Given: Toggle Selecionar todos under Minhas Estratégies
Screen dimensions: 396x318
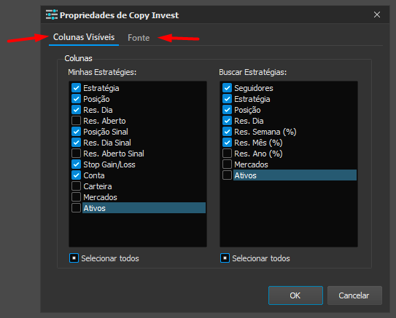Looking at the screenshot, I should click(x=74, y=258).
